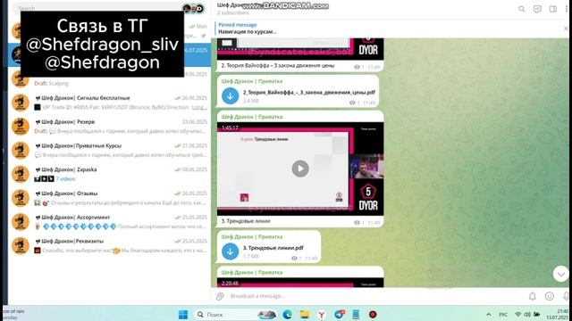Click avatar of Шеф Дракон|Приватные Курсы chat

(21, 151)
